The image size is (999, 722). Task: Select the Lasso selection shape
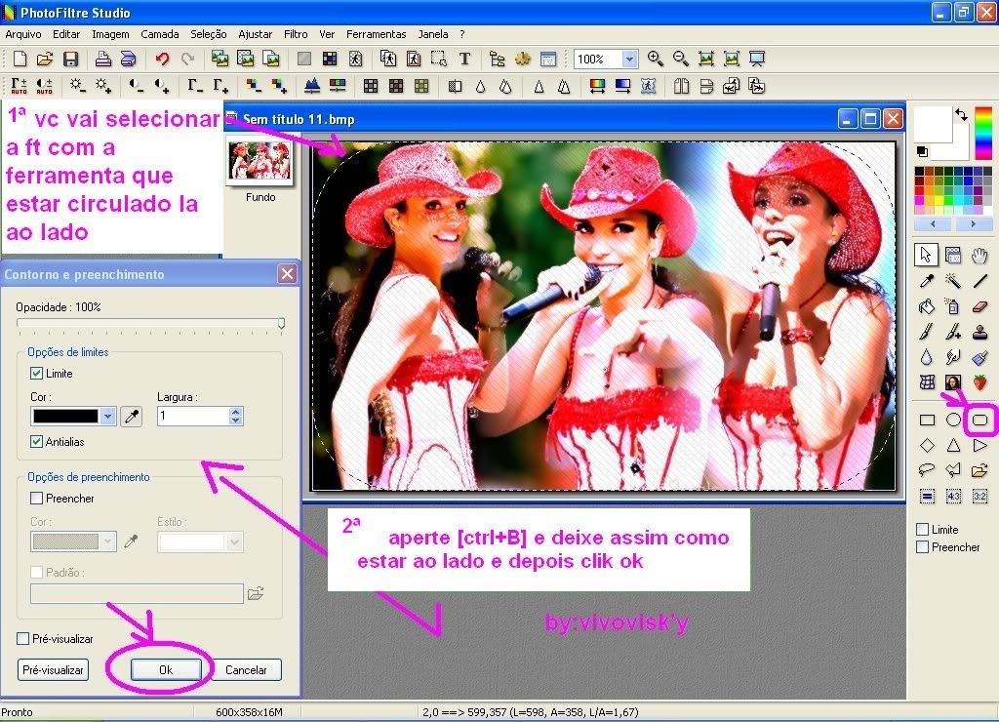(927, 470)
